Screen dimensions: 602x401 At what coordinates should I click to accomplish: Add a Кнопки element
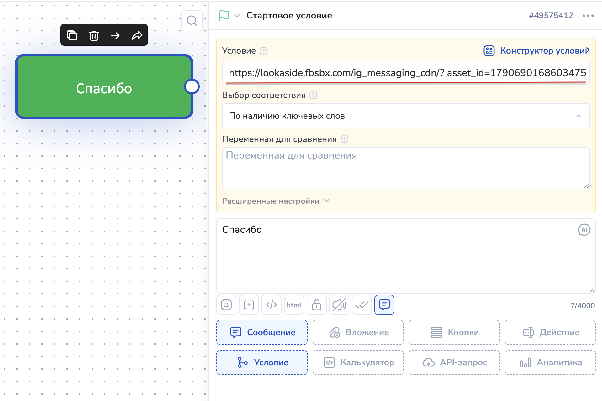click(x=454, y=332)
